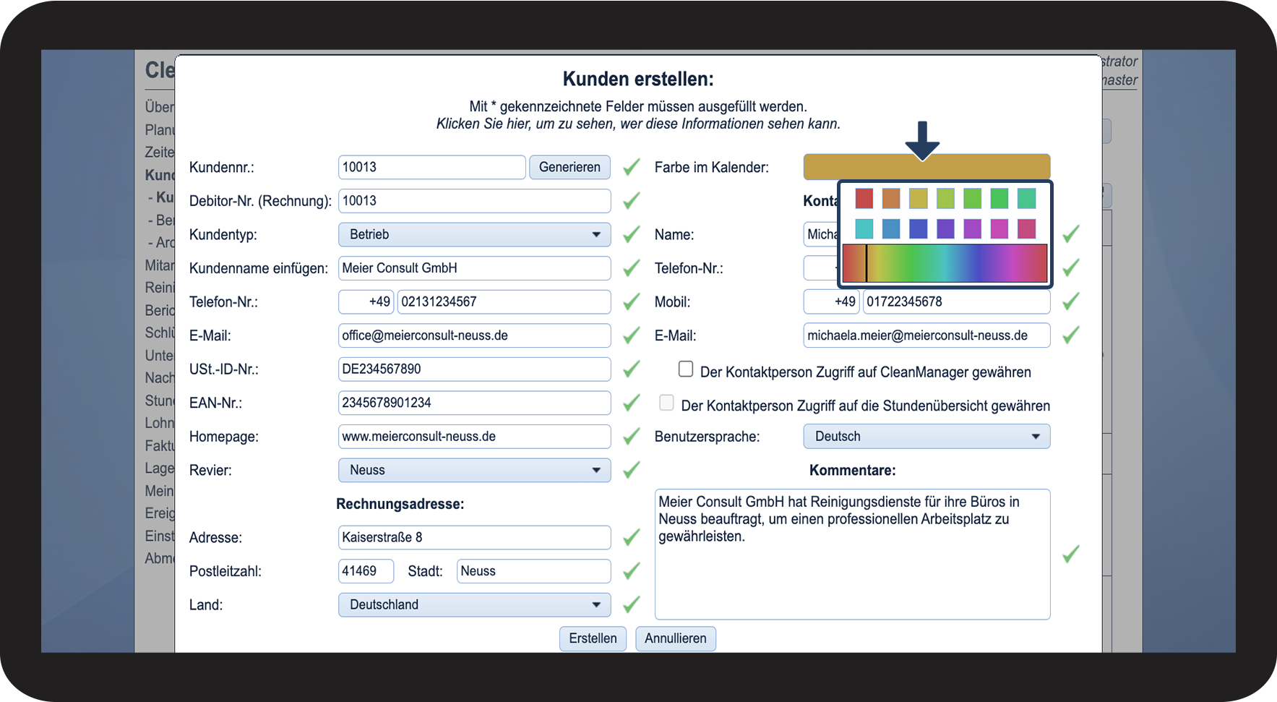Click the green checkmark beside Kundennr.

(x=632, y=167)
